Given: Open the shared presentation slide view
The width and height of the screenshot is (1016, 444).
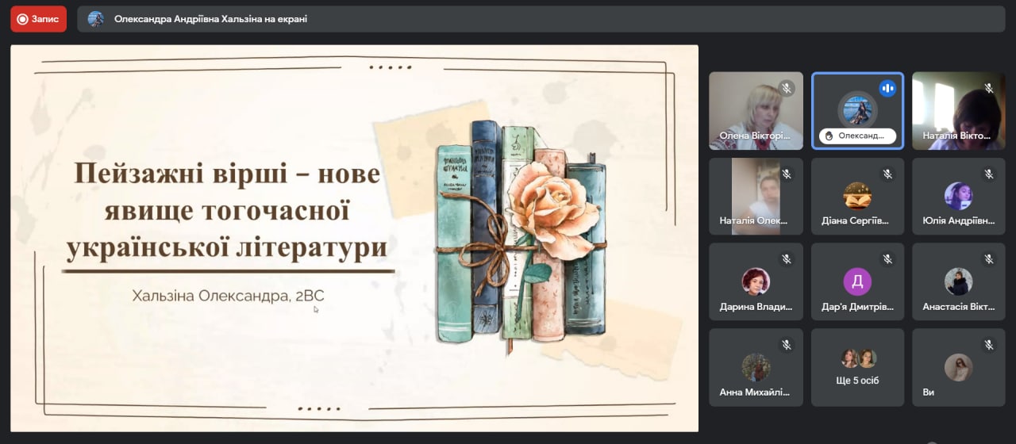Looking at the screenshot, I should pos(354,238).
